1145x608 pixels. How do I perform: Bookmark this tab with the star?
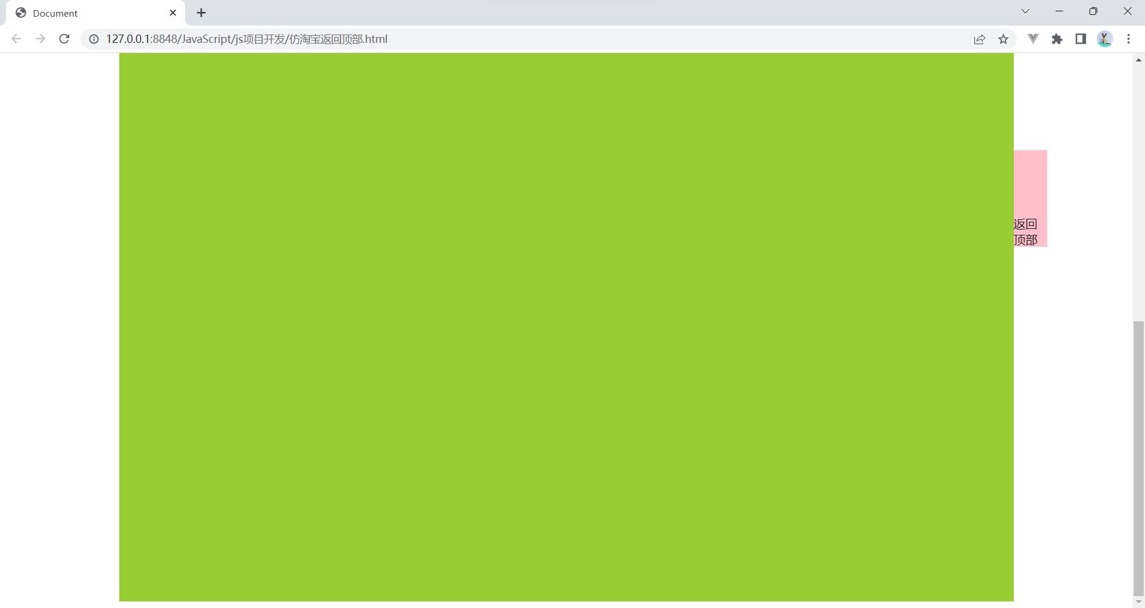pyautogui.click(x=1003, y=39)
